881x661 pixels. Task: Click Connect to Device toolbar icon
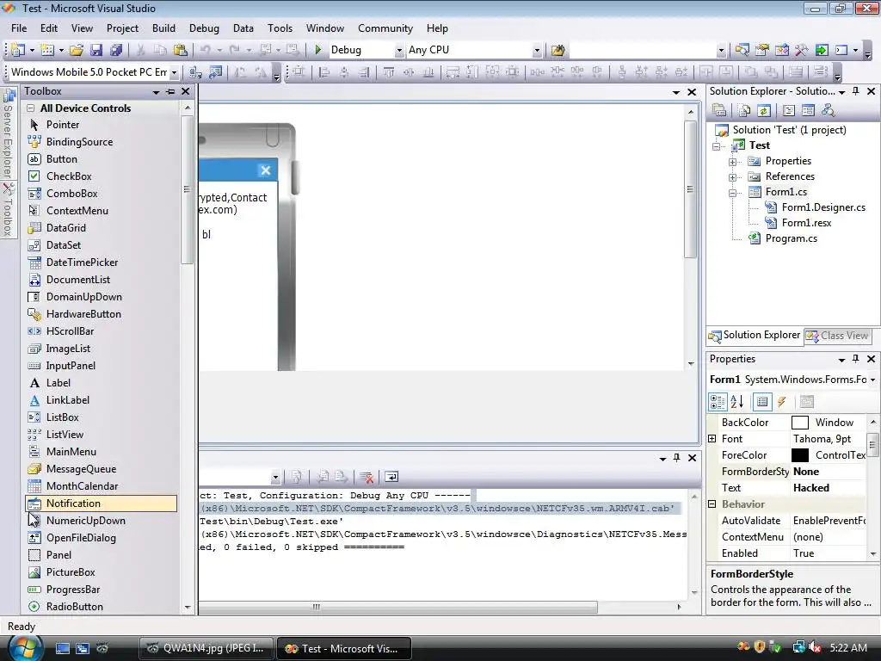pos(195,72)
